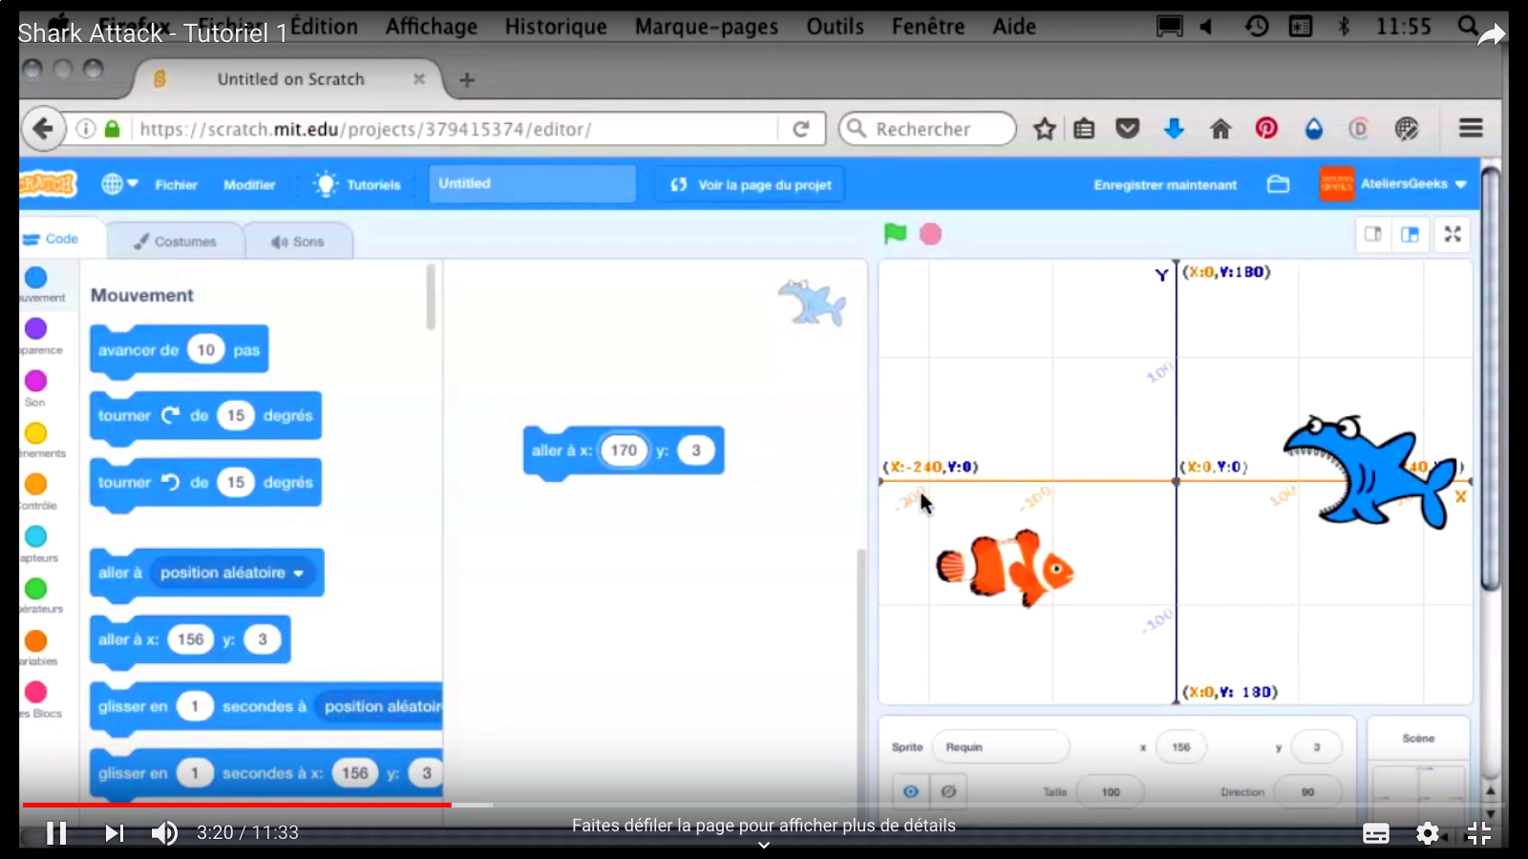The width and height of the screenshot is (1528, 859).
Task: Skip to the next video
Action: (x=114, y=833)
